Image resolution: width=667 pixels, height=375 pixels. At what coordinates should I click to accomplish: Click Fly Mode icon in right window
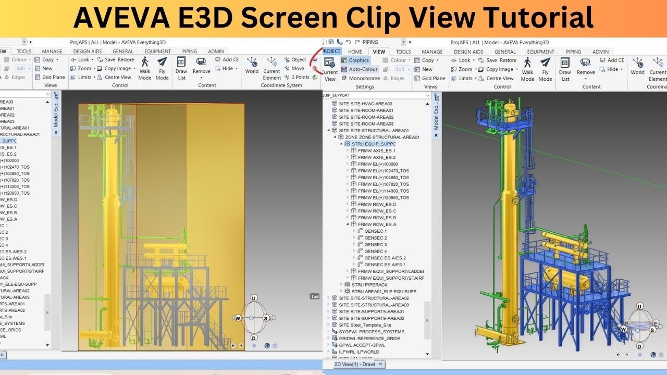pos(545,63)
